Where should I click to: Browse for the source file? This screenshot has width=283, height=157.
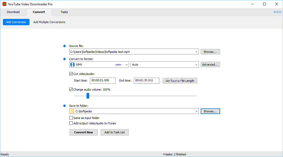point(210,52)
